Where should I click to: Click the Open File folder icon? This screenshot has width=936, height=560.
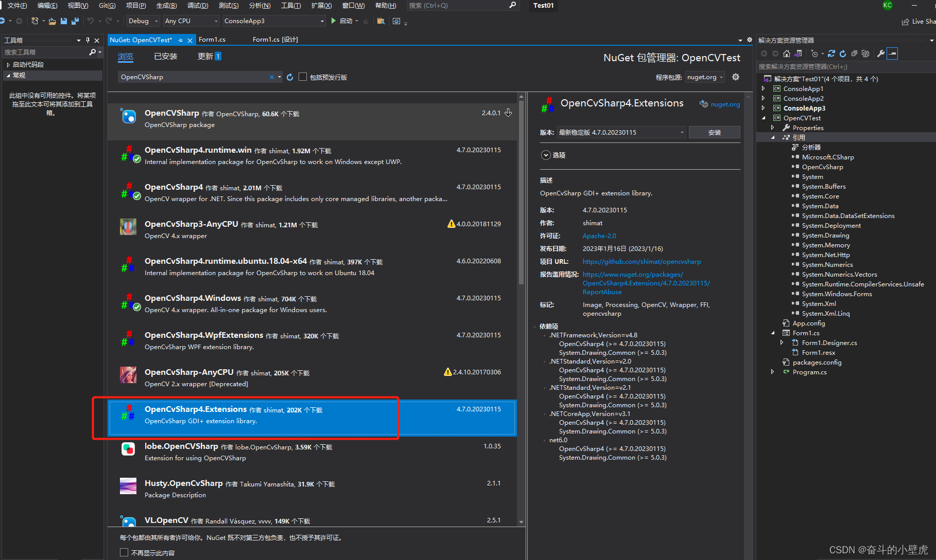tap(52, 21)
